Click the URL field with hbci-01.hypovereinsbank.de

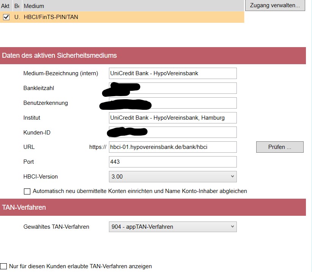click(x=173, y=147)
